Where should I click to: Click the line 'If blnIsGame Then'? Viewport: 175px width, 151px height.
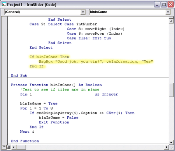(x=49, y=57)
